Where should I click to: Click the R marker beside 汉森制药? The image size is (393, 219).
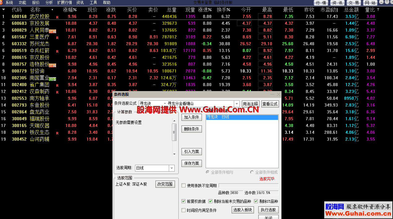(x=57, y=92)
